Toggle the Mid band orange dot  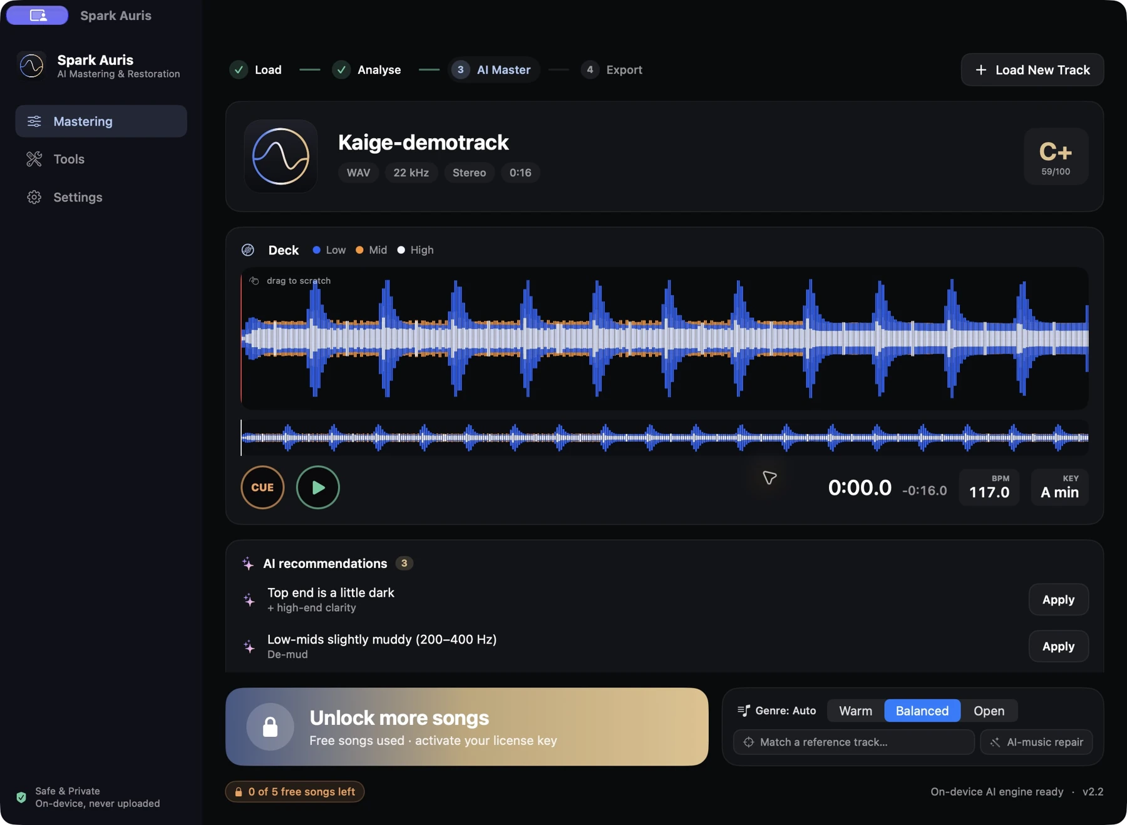359,250
